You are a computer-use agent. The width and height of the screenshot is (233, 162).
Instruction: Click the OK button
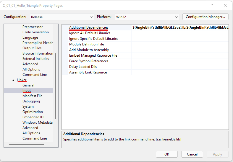point(167,154)
